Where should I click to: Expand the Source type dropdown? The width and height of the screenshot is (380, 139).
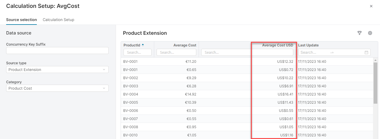point(57,69)
